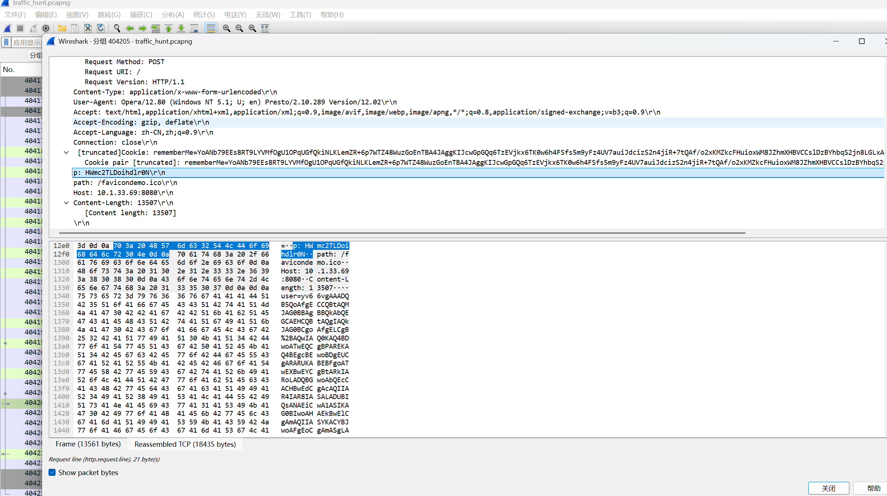Click the start capture shark fin icon

pos(7,28)
